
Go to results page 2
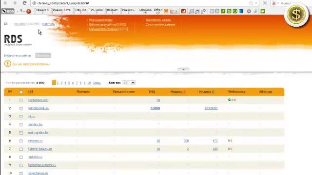[58, 83]
